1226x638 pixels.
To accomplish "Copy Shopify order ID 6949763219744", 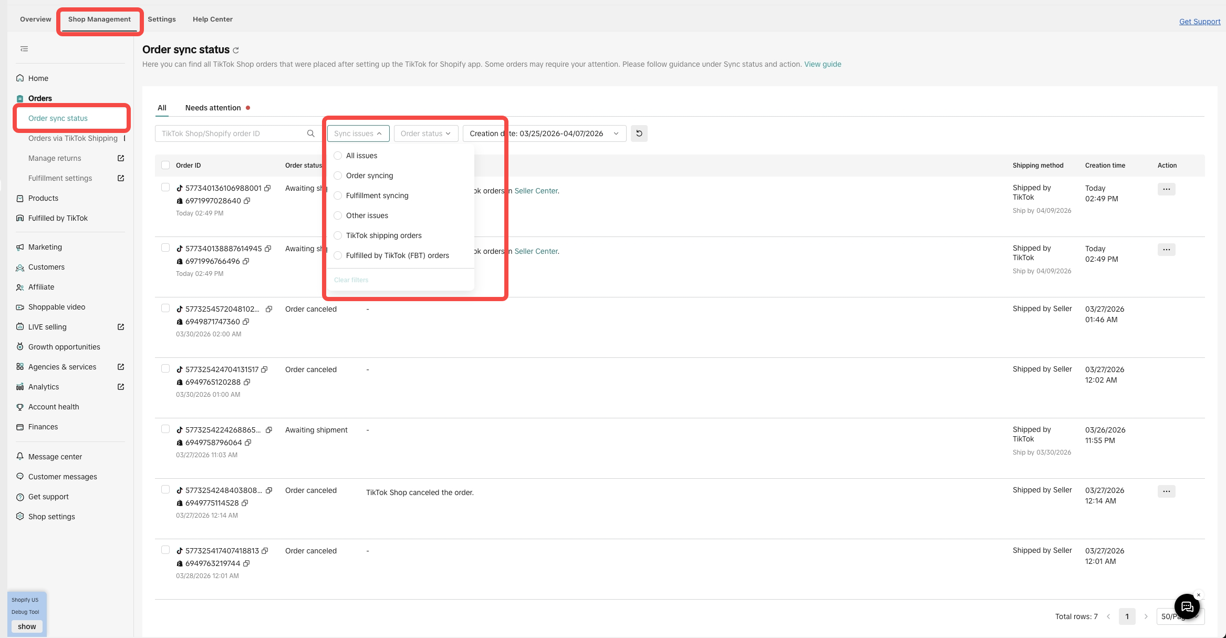I will [x=246, y=563].
